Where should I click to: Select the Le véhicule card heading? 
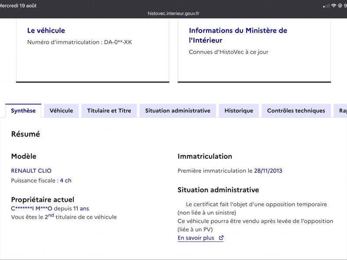coord(46,30)
